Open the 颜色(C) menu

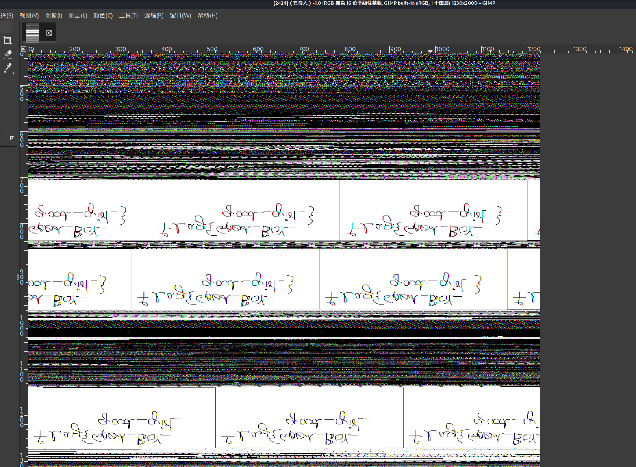coord(103,15)
